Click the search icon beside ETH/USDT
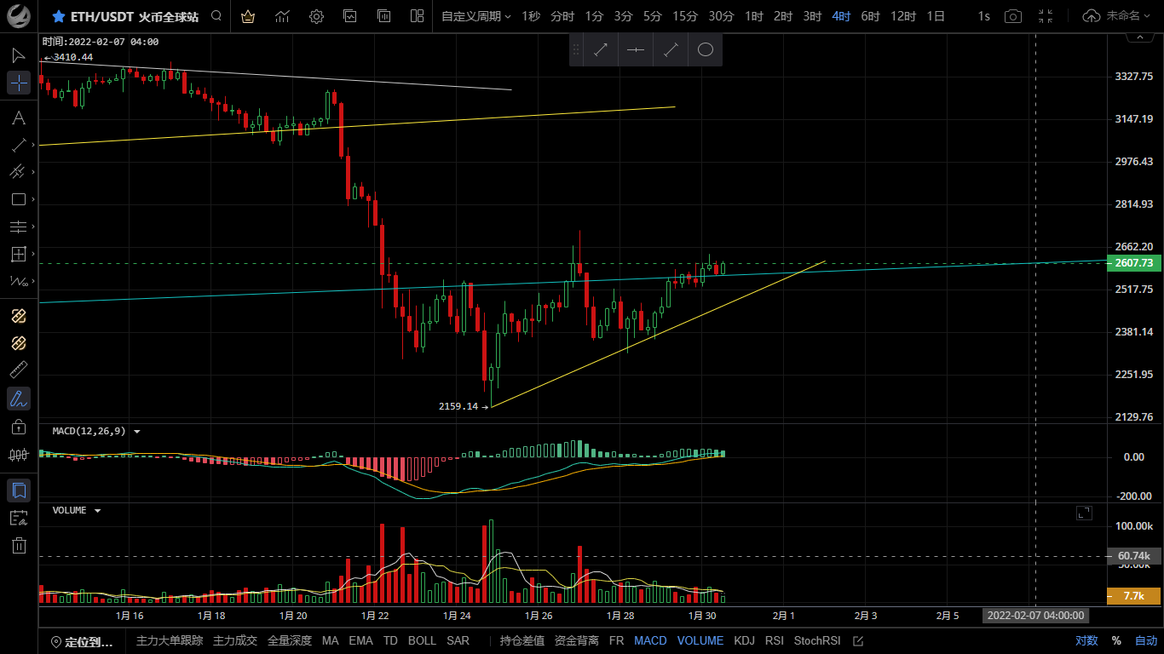 pos(216,16)
